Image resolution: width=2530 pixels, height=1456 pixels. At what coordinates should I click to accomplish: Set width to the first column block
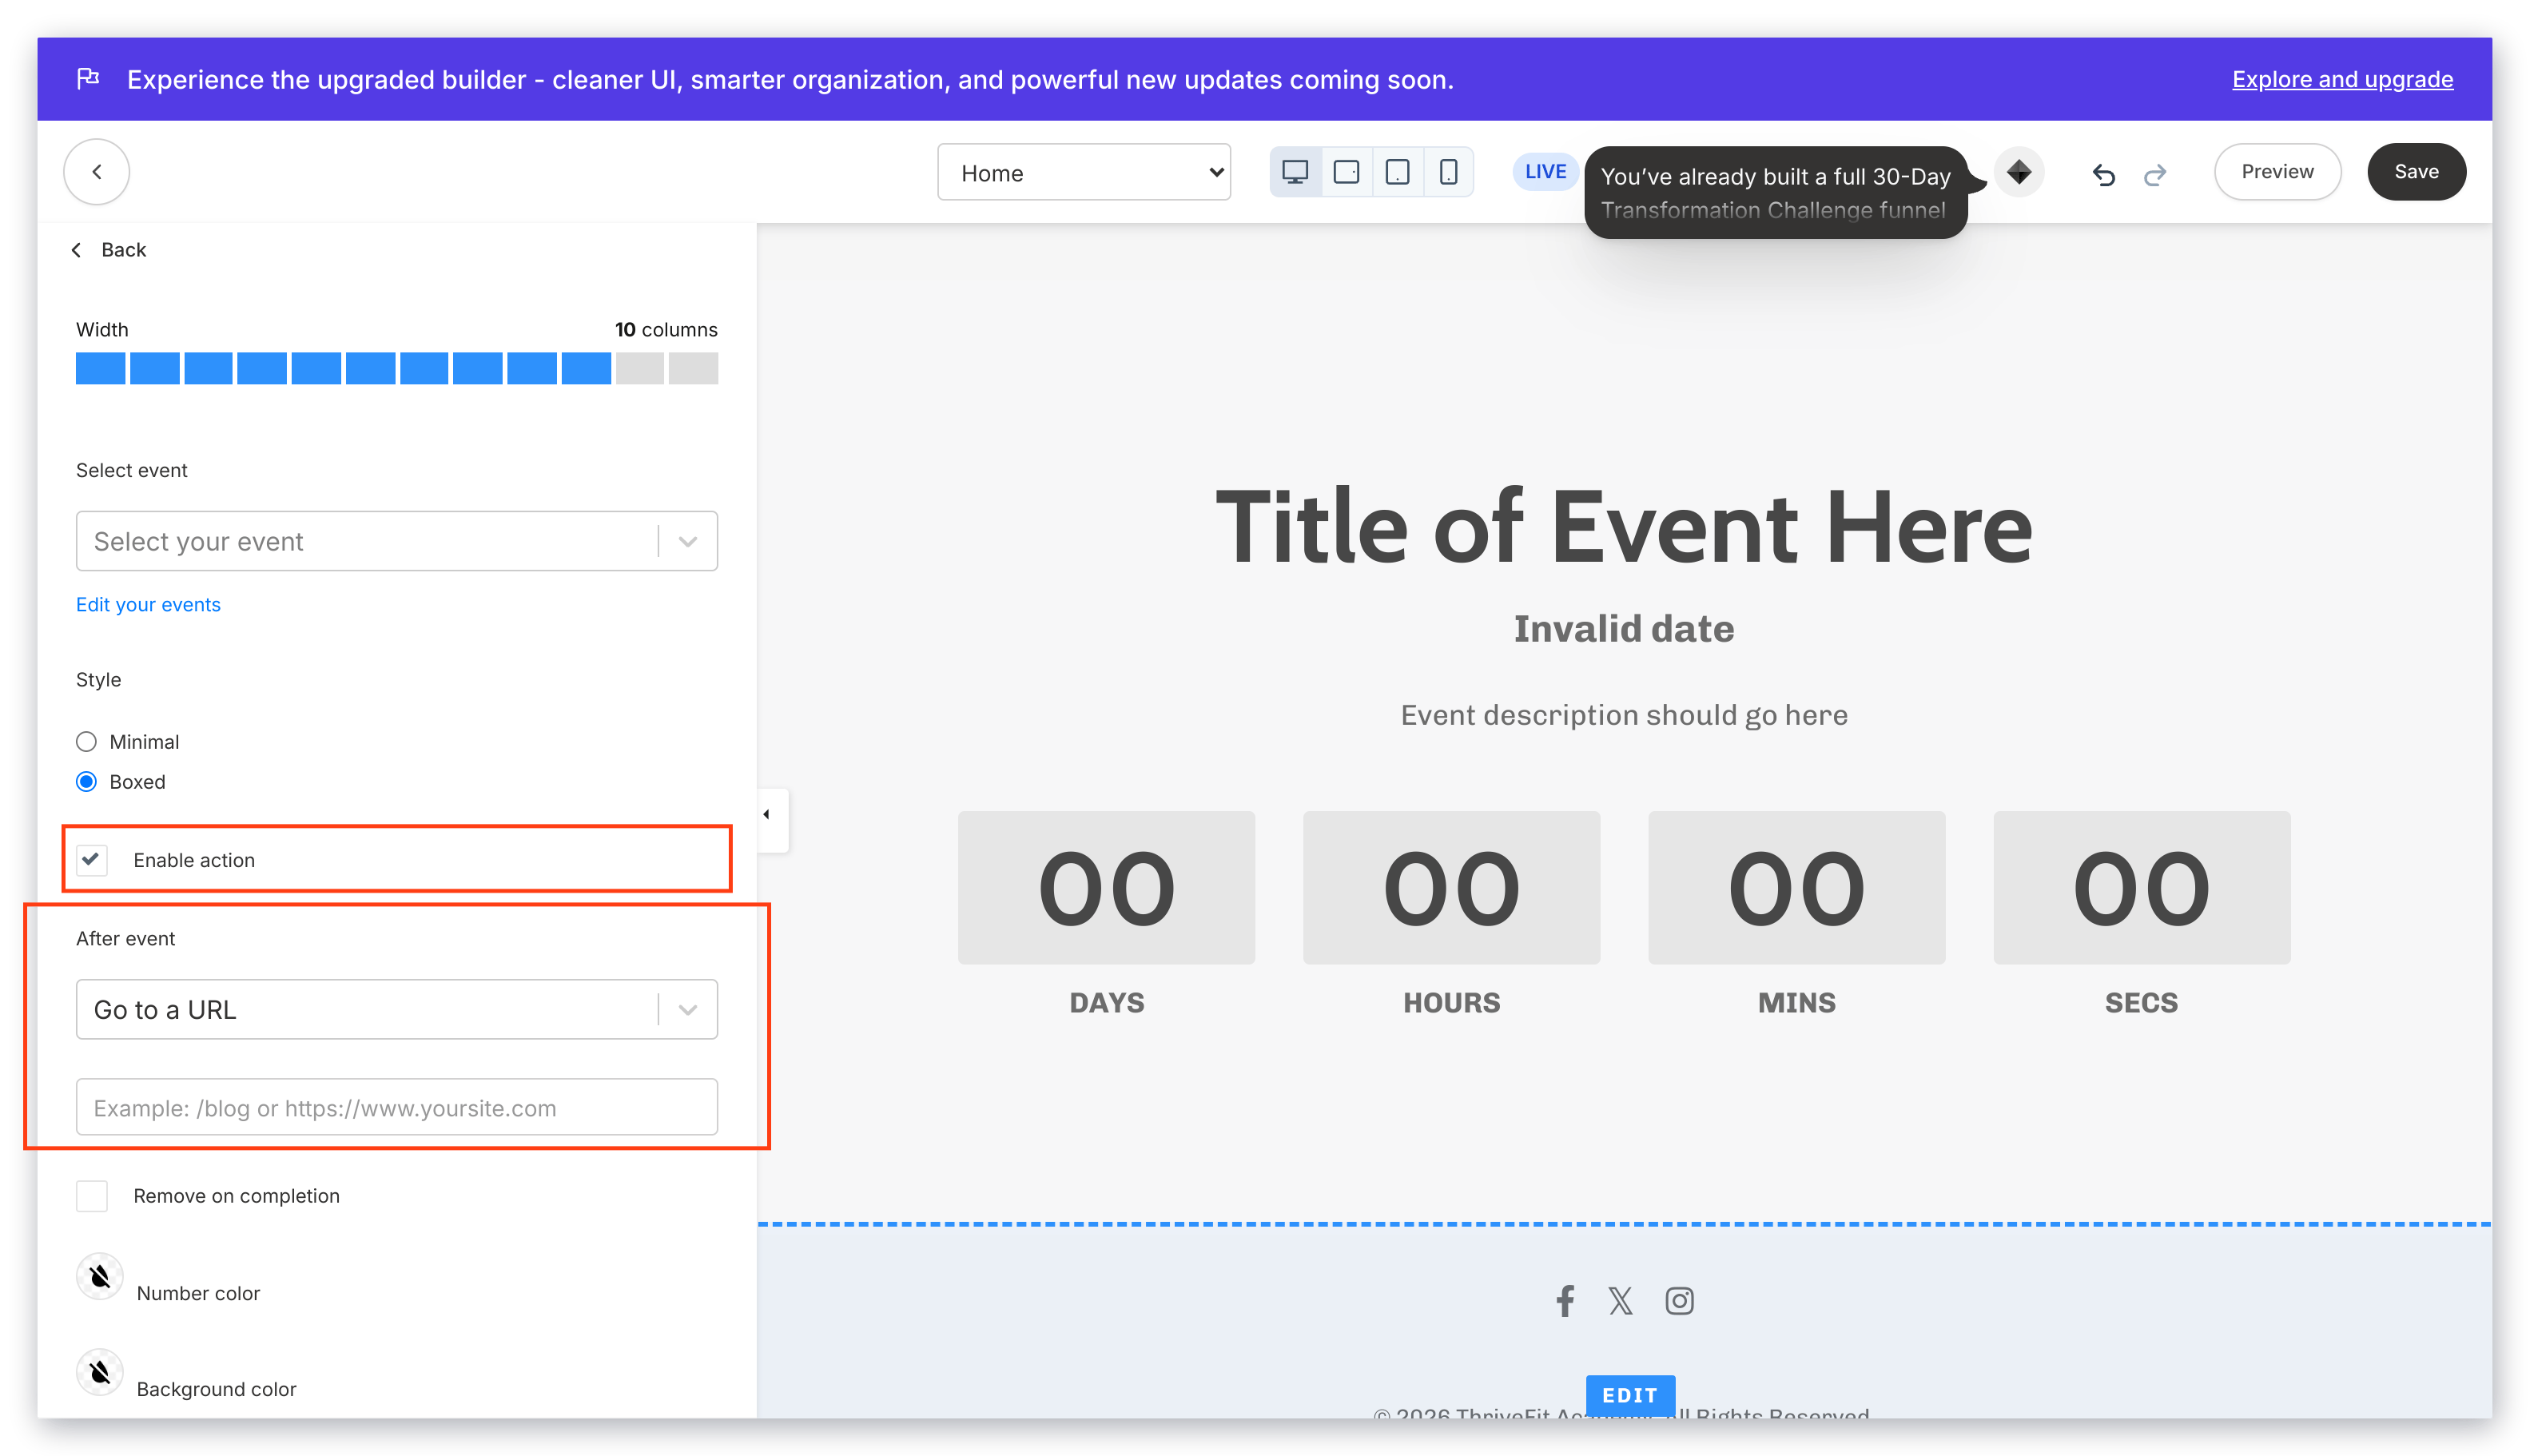100,368
